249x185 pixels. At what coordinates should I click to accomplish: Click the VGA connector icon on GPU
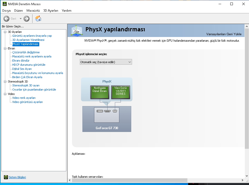point(115,111)
